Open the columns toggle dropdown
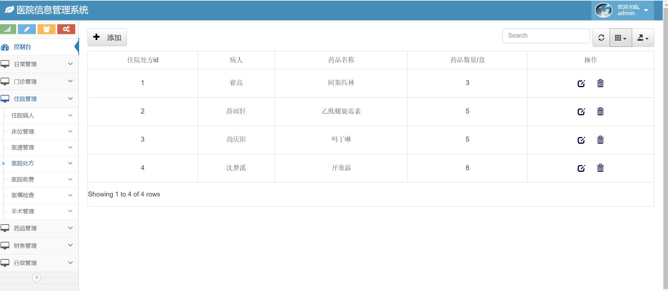 pos(621,38)
